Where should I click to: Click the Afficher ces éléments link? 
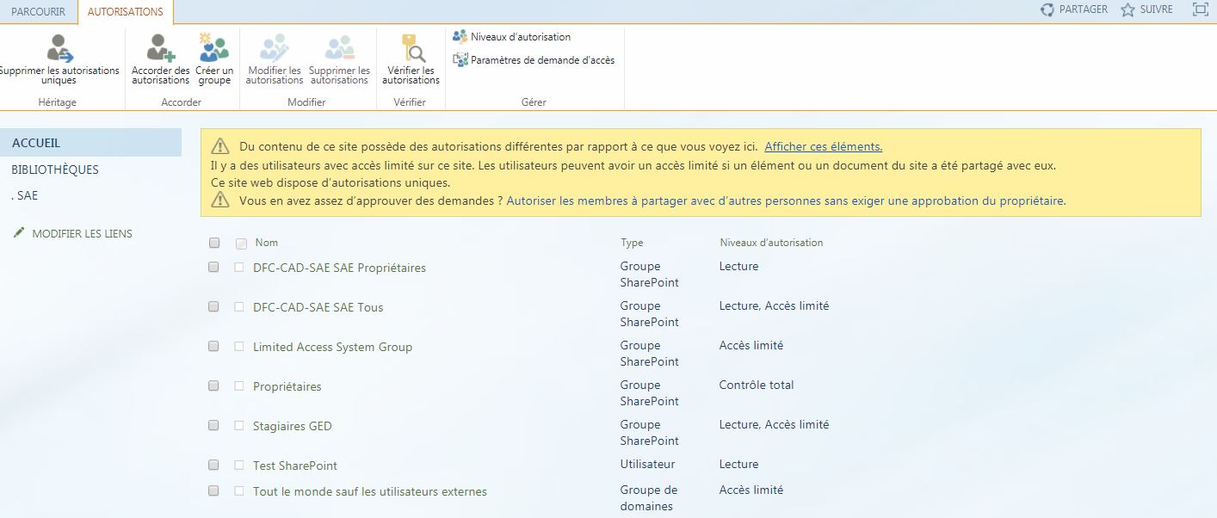823,146
